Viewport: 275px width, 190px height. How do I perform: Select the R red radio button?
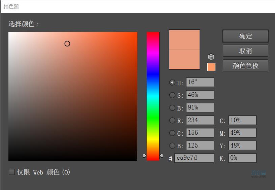coord(172,120)
